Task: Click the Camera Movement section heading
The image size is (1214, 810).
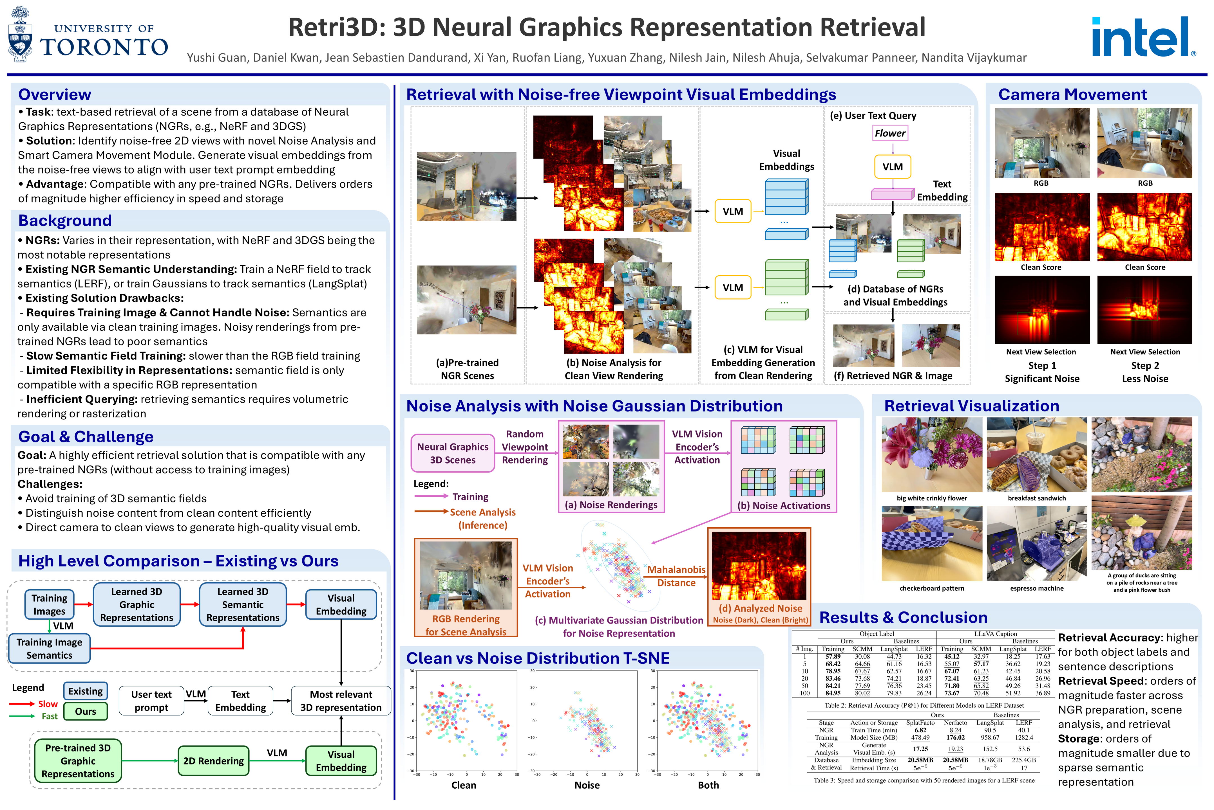Action: click(x=1072, y=94)
